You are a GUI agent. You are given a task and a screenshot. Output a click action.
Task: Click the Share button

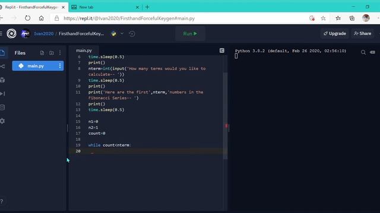click(362, 34)
